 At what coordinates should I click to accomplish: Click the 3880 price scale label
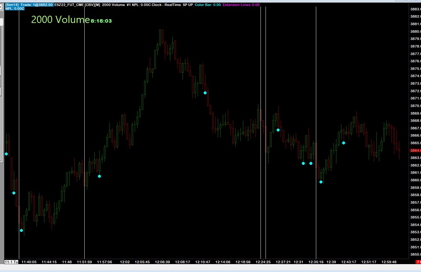pos(415,31)
